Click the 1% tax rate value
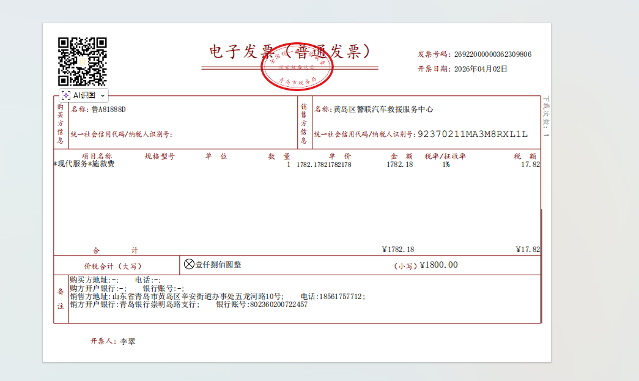Screen dimensions: 639x381 446,165
